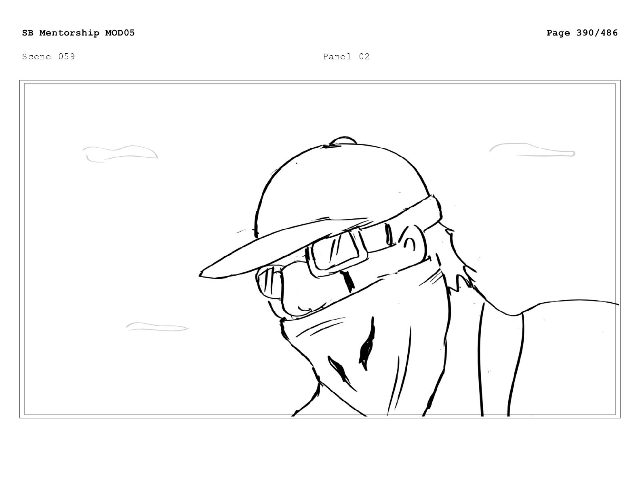
Task: Click the storyboard panel drawing of capped character
Action: (x=320, y=249)
